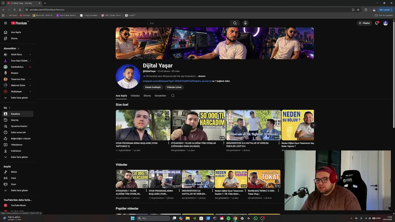
Task: Open Chrome extensions puzzle icon
Action: (x=366, y=10)
